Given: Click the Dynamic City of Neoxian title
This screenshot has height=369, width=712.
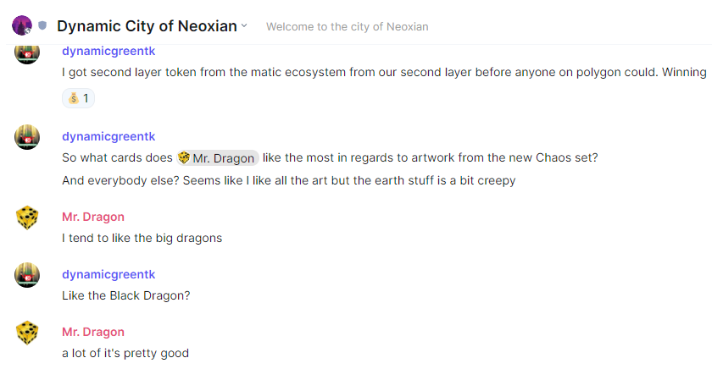Looking at the screenshot, I should click(x=147, y=26).
